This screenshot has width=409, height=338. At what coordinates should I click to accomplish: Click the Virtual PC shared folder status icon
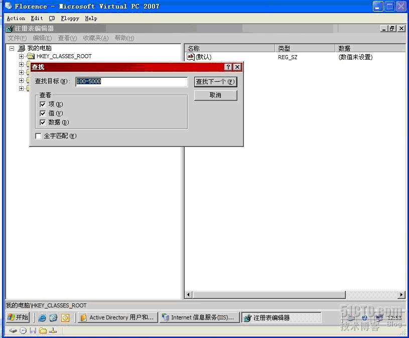tap(43, 330)
